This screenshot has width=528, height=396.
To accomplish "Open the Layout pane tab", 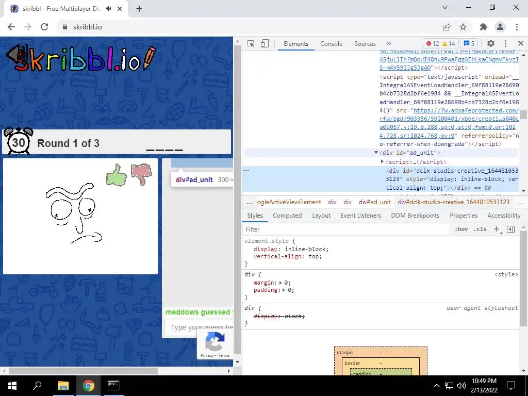I will pos(321,216).
